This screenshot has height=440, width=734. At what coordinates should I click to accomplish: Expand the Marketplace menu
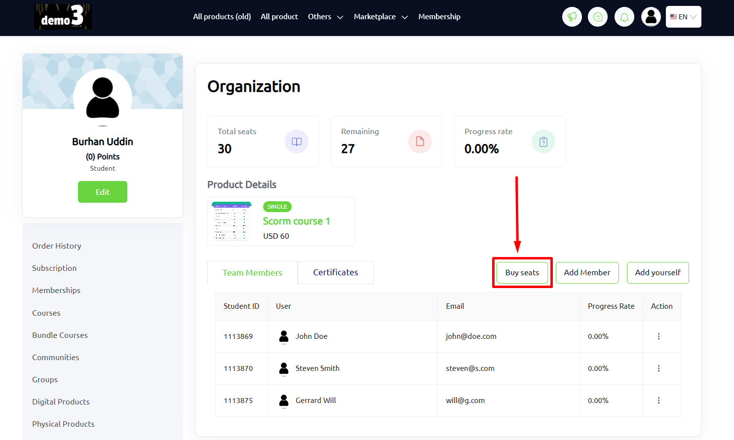tap(381, 17)
